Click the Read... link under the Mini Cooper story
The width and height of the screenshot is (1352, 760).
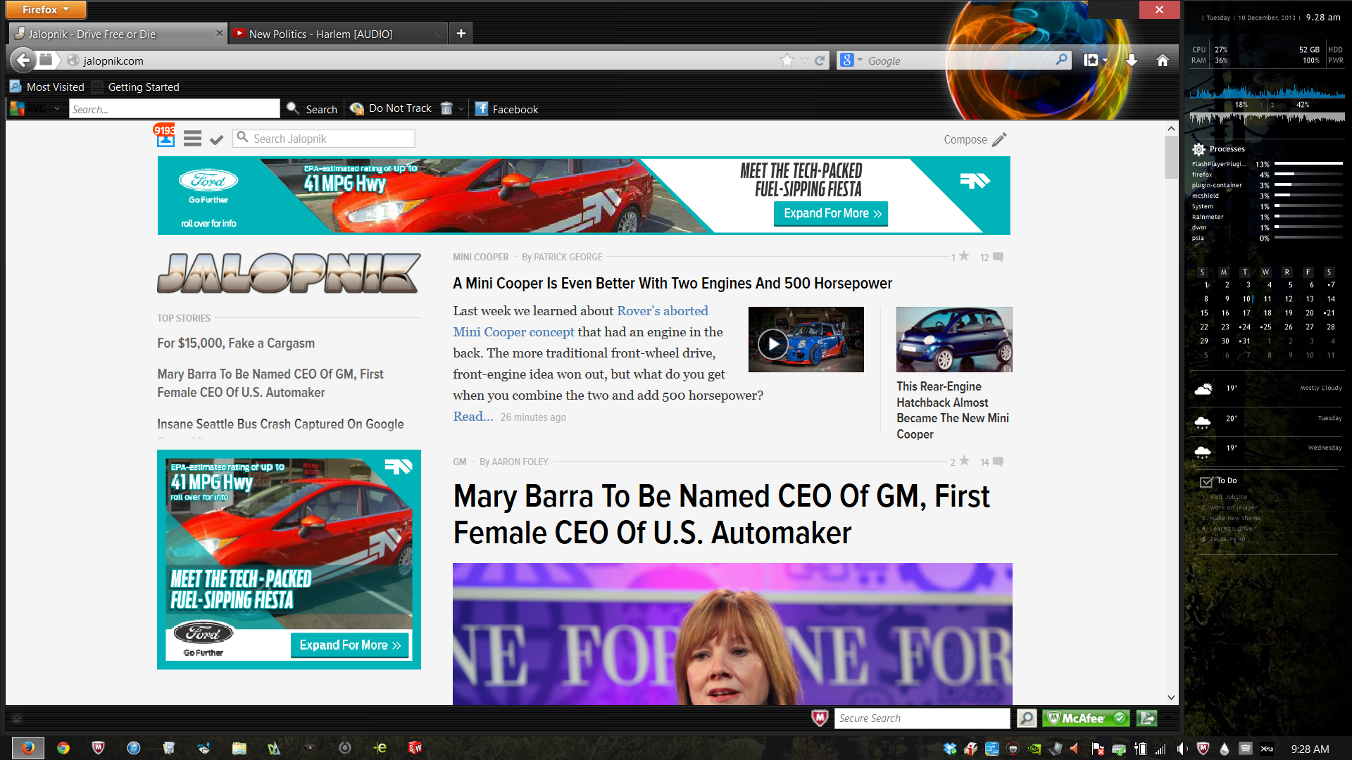(x=472, y=416)
